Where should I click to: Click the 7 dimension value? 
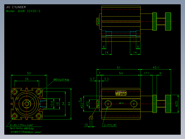pos(100,73)
